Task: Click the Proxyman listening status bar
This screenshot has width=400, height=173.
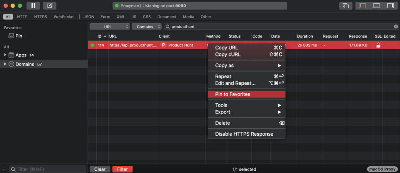Action: point(200,5)
